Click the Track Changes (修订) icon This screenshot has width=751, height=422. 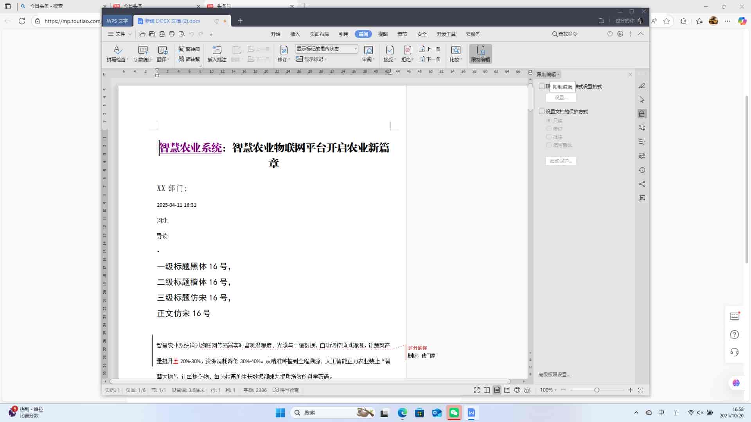click(x=284, y=50)
